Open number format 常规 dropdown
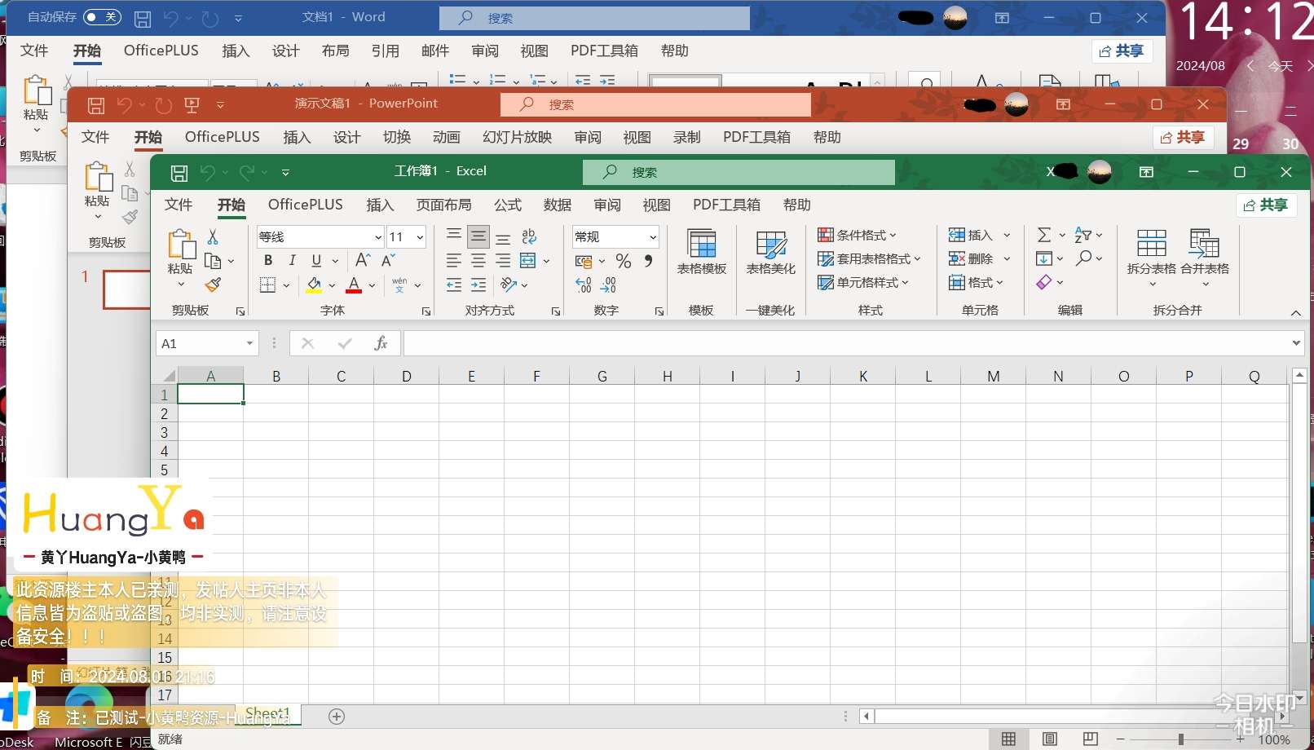Screen dimensions: 1314x750 pyautogui.click(x=653, y=237)
